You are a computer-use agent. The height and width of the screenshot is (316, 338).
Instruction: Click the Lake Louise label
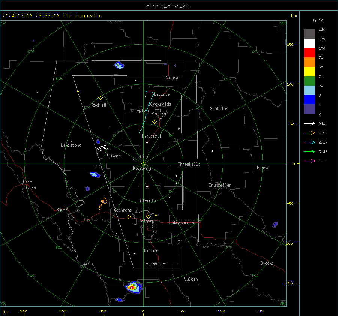point(29,184)
